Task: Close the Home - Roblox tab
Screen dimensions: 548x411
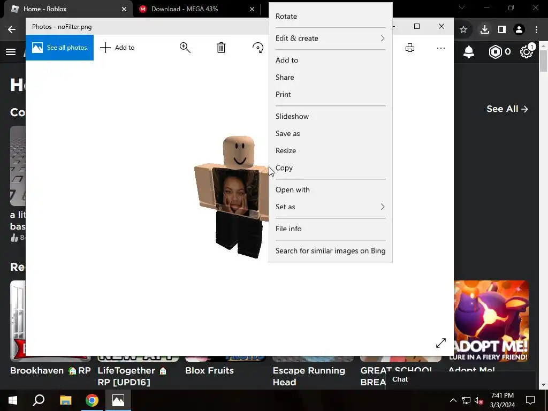Action: (124, 9)
